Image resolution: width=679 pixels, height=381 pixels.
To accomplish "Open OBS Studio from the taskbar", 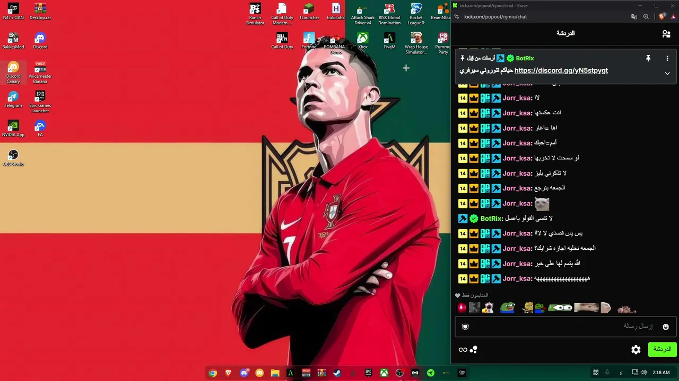I will (399, 373).
